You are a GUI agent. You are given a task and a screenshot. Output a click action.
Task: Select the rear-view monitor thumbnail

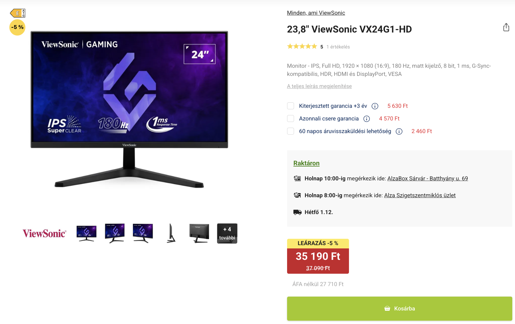(199, 233)
